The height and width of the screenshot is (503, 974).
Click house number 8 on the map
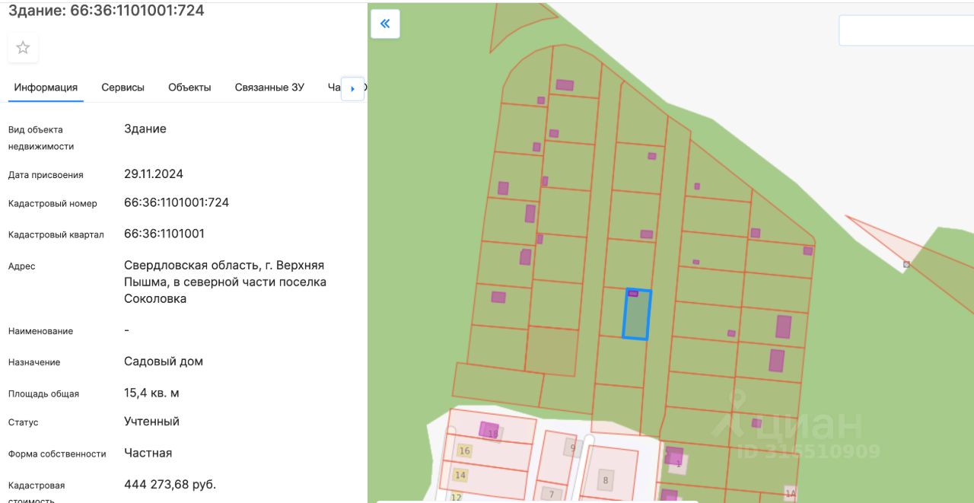click(606, 480)
